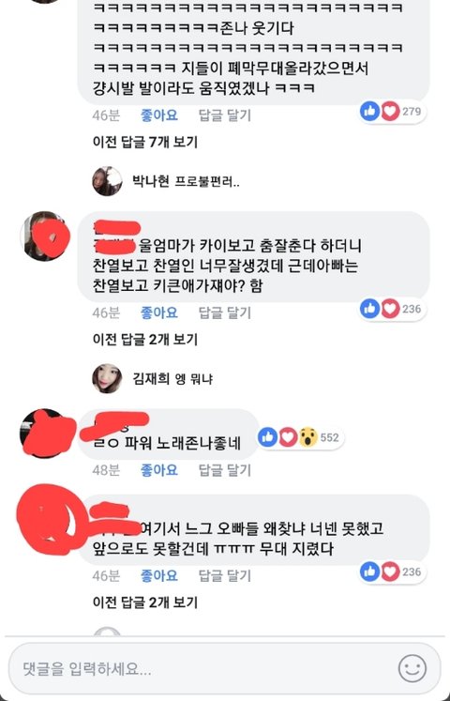Click reactions on 울엄마가 카이보고 comment
450x701 pixels.
tap(393, 309)
